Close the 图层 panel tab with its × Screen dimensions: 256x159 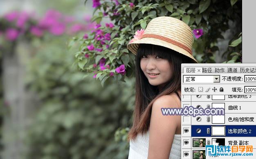click(x=199, y=70)
